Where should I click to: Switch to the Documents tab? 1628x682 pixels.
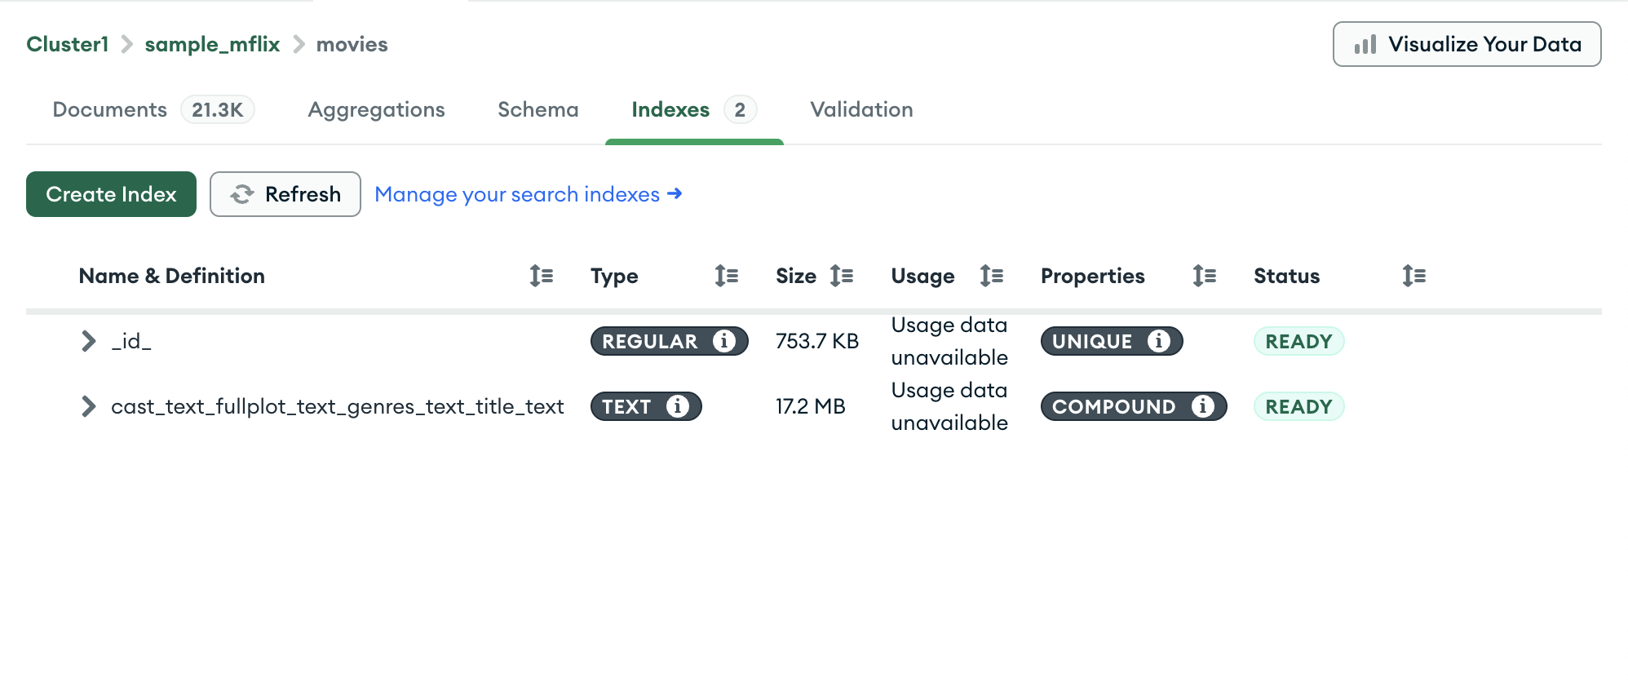click(110, 109)
